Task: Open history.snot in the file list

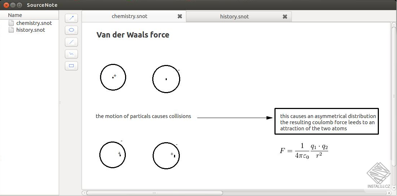Action: 30,30
